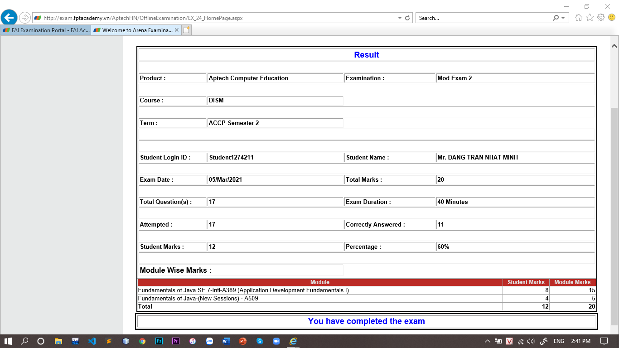Screen dimensions: 619x348
Task: Click the ENG input language indicator
Action: click(x=559, y=341)
